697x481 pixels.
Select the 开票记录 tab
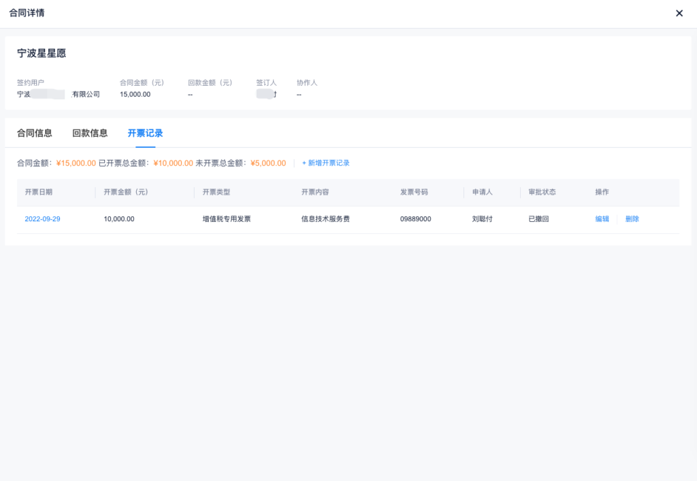click(x=145, y=133)
